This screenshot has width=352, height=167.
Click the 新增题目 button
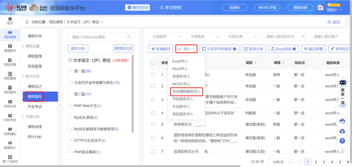point(161,49)
